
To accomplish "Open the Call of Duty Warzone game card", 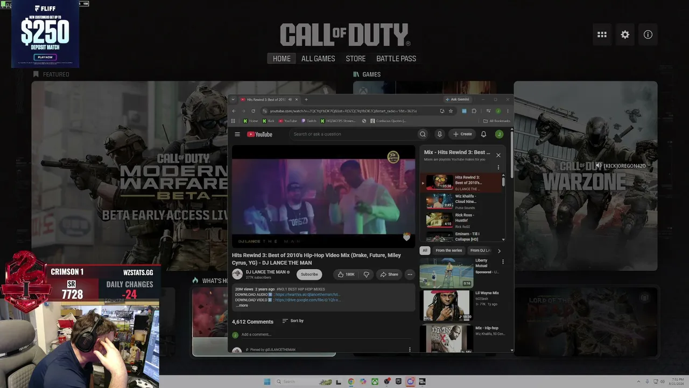I will pos(585,176).
